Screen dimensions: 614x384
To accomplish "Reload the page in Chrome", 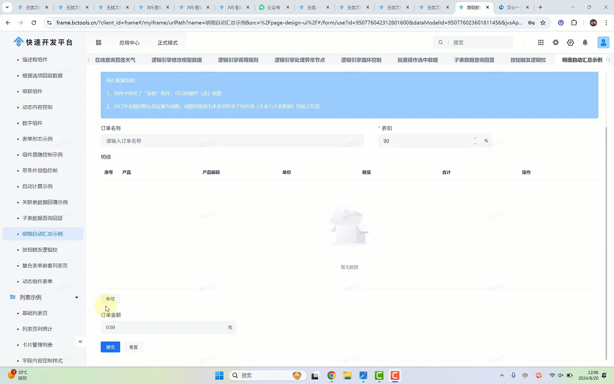I will click(x=34, y=23).
